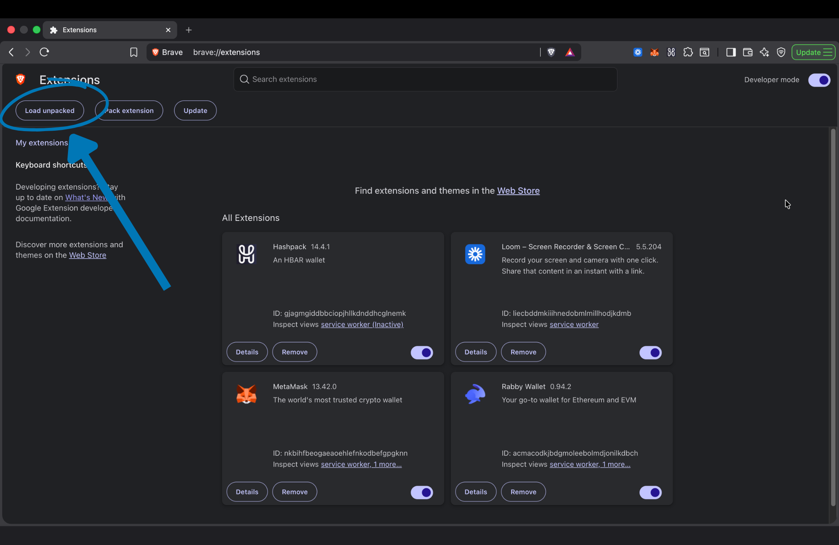Screen dimensions: 839x545
Task: Open MetaMask Details
Action: (247, 492)
